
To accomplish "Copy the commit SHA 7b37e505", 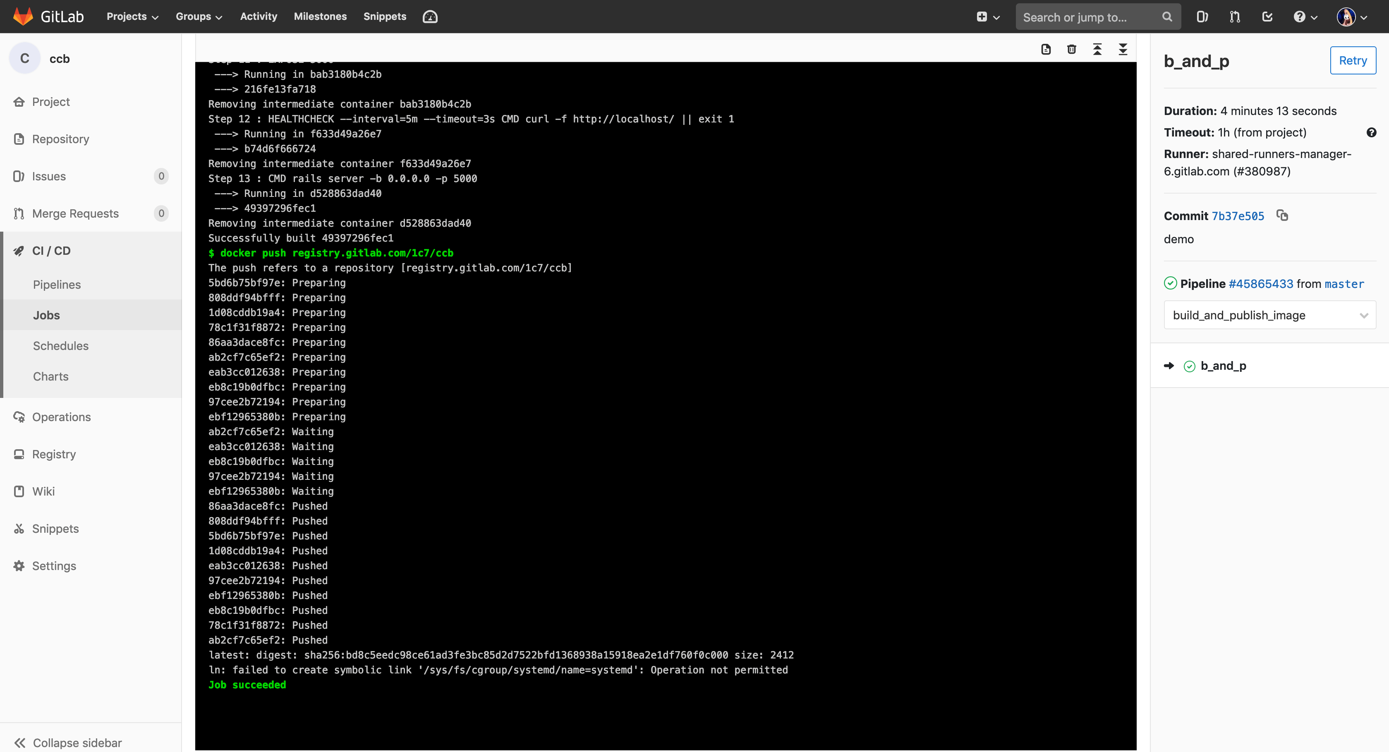I will 1283,215.
